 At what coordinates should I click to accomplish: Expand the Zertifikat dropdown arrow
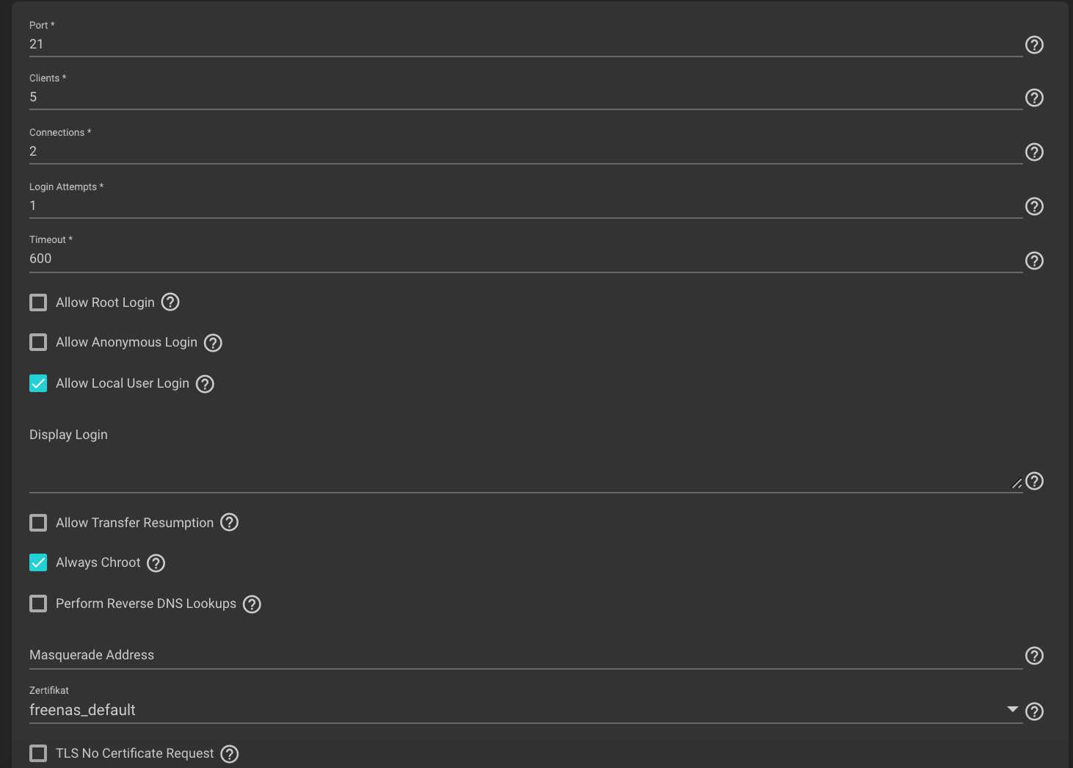tap(1013, 709)
